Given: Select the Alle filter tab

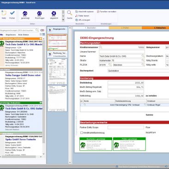Looking at the screenshot, I should 1,35.
